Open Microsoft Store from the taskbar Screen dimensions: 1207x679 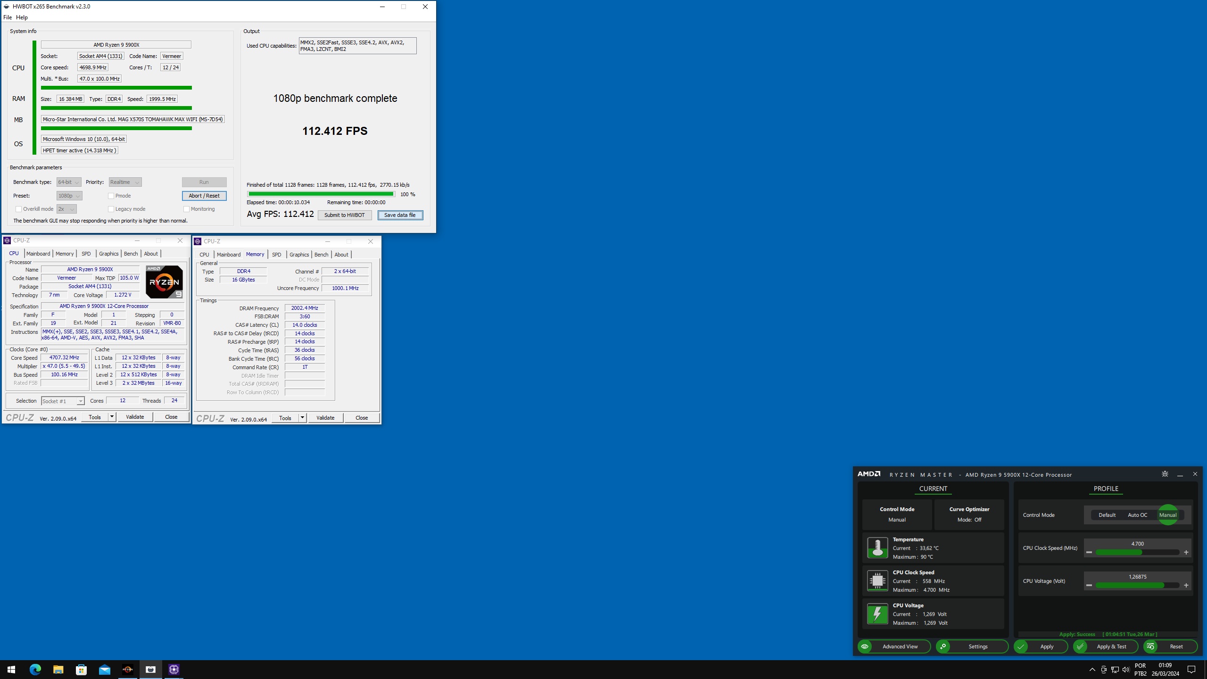pos(81,670)
